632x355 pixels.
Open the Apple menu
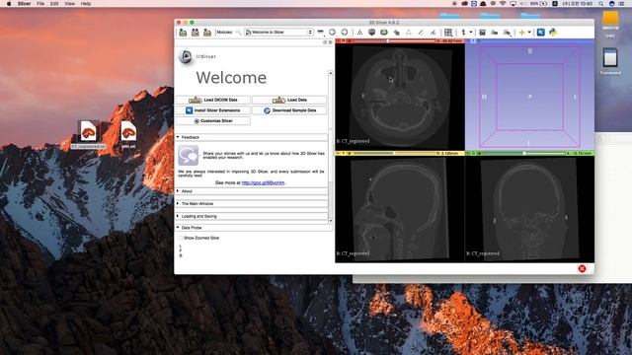(x=9, y=4)
